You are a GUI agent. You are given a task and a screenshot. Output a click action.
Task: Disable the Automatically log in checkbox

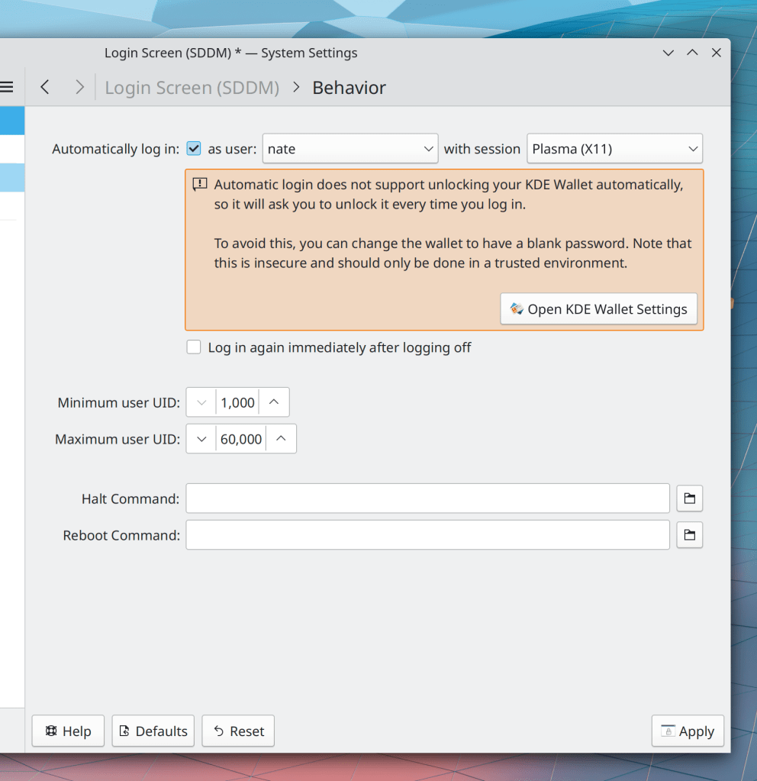(x=194, y=149)
